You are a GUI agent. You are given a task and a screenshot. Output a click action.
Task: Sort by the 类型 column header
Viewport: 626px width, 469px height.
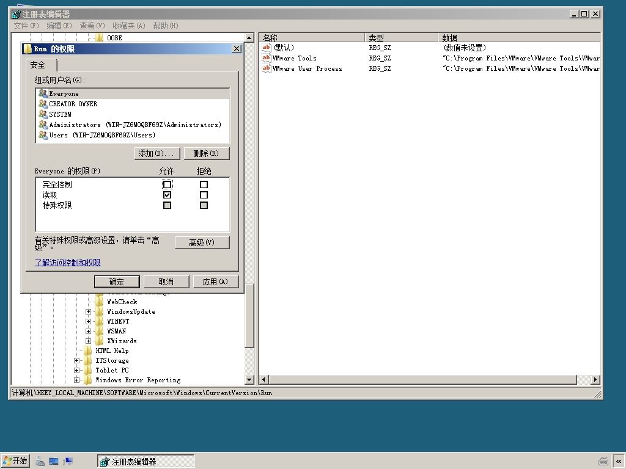[x=401, y=37]
